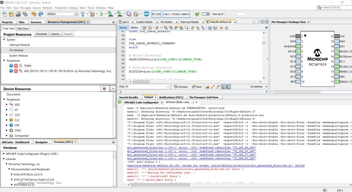
Task: Collapse the System tree node
Action: [x=4, y=40]
